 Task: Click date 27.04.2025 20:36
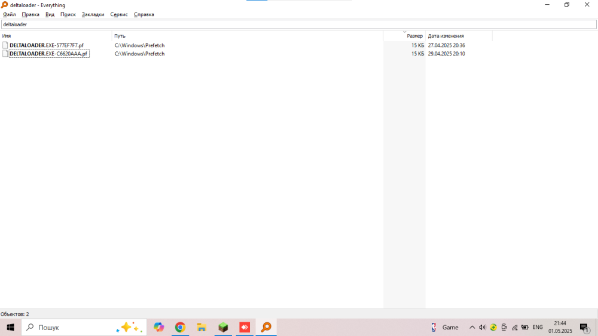446,45
